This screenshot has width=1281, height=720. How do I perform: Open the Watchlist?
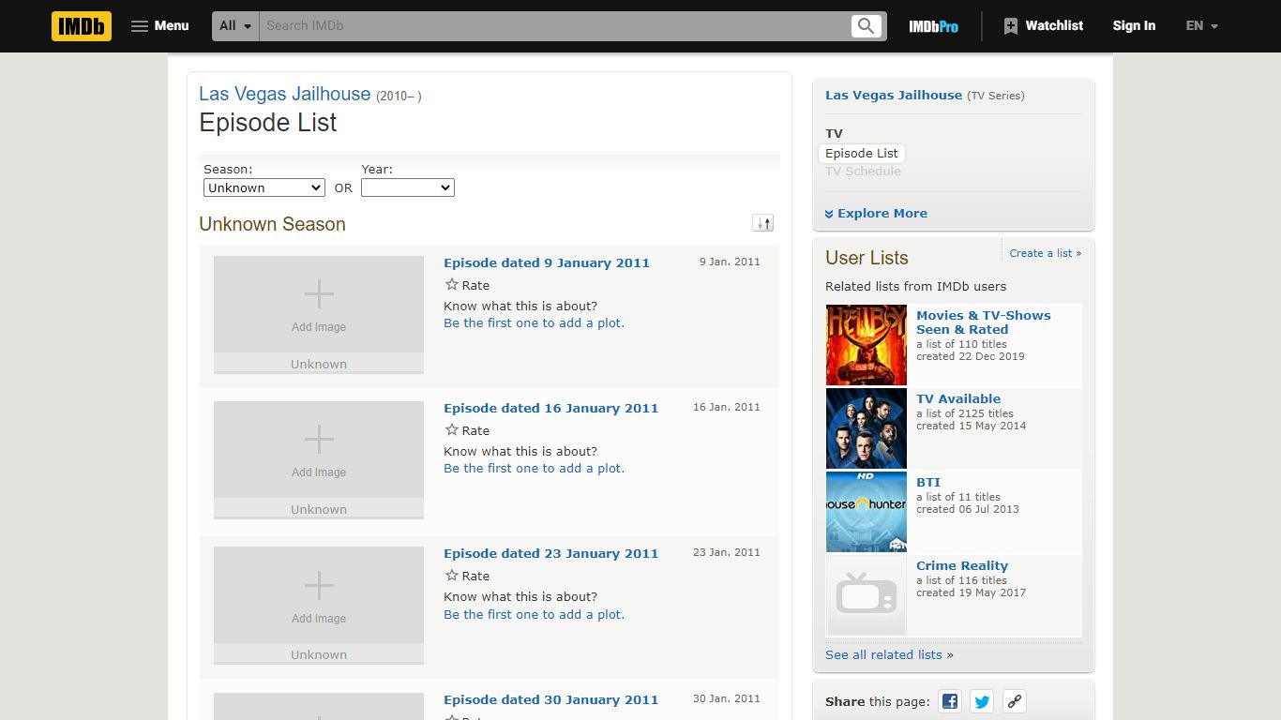pyautogui.click(x=1043, y=26)
